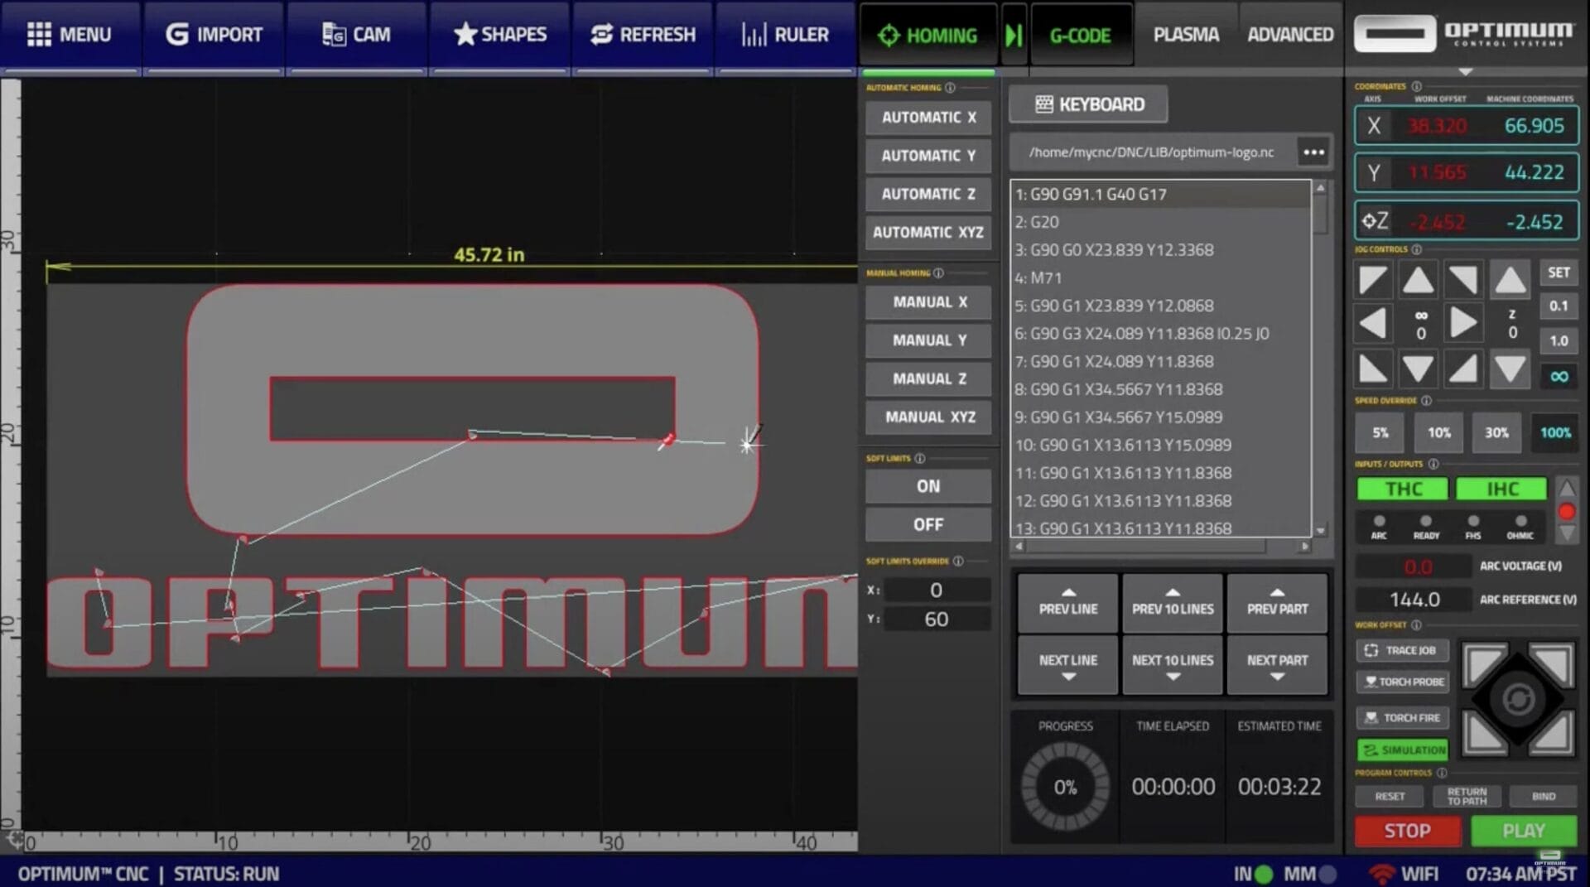This screenshot has width=1590, height=887.
Task: Enable SIMULATION mode
Action: (x=1402, y=750)
